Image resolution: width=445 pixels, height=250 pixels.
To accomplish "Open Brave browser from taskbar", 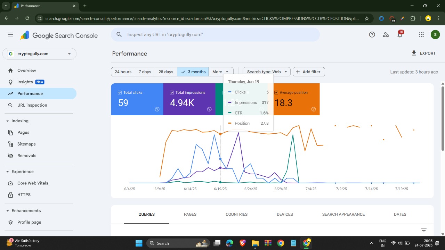I will (242, 243).
